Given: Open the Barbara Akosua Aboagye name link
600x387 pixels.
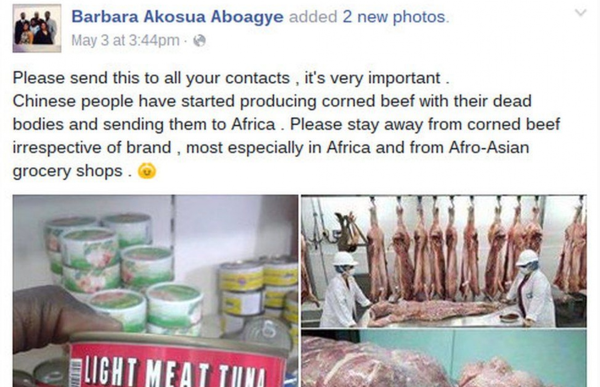Looking at the screenshot, I should pyautogui.click(x=177, y=17).
